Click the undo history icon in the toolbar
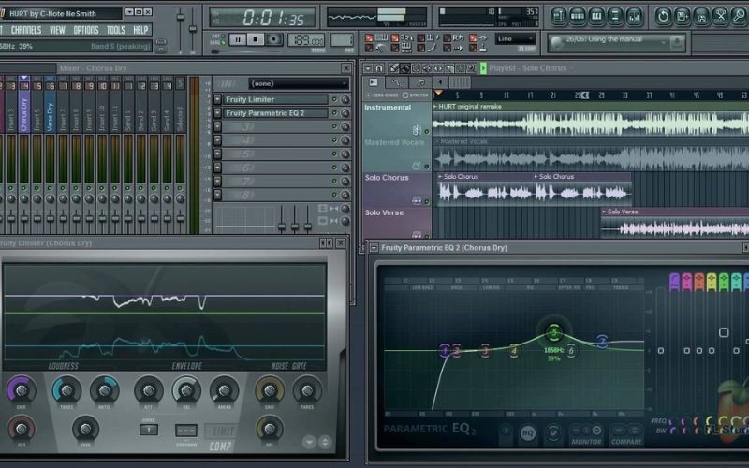The image size is (749, 468). click(x=663, y=16)
